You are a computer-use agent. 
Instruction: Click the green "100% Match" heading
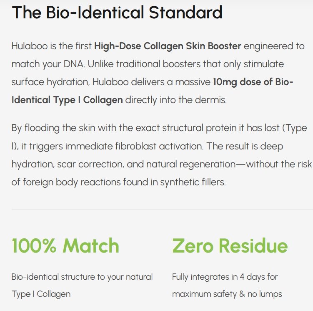[65, 245]
